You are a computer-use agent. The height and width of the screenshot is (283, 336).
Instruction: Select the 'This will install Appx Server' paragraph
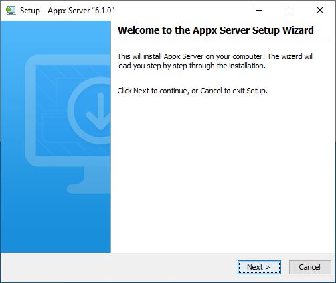[216, 61]
